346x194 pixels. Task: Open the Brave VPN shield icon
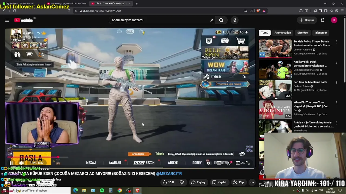coord(337,11)
